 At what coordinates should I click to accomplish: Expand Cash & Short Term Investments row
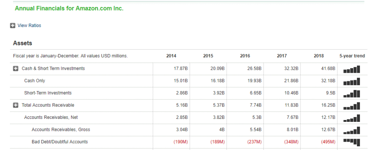pos(15,69)
